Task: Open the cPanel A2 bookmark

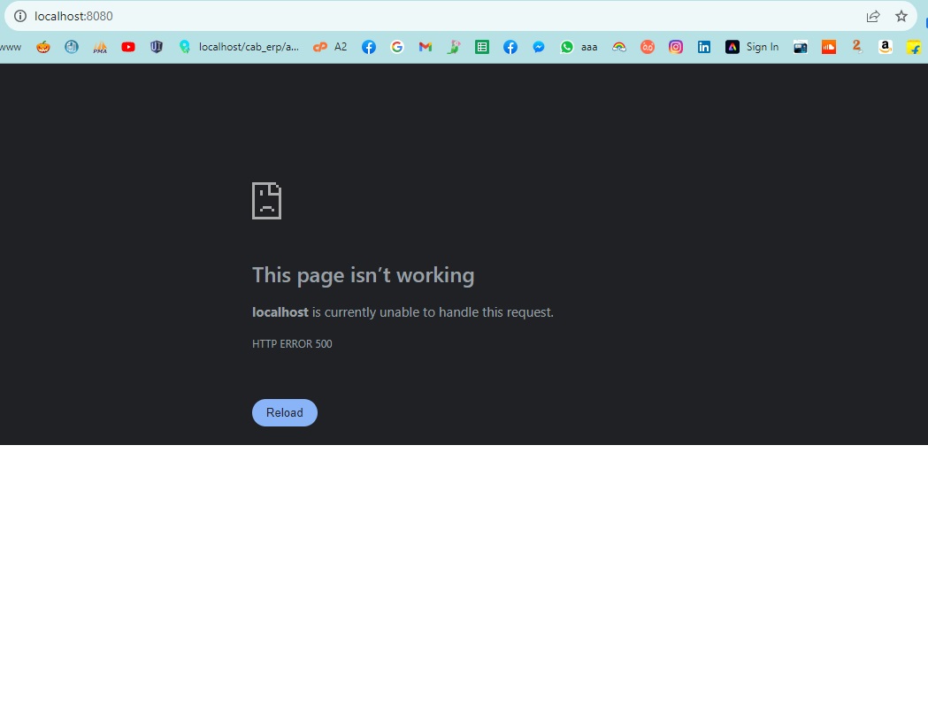Action: coord(330,47)
